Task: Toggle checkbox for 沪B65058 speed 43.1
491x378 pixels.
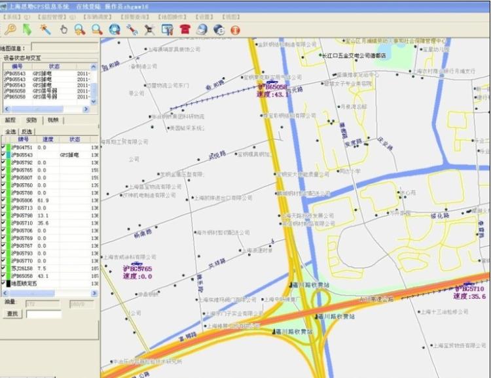Action: point(3,276)
